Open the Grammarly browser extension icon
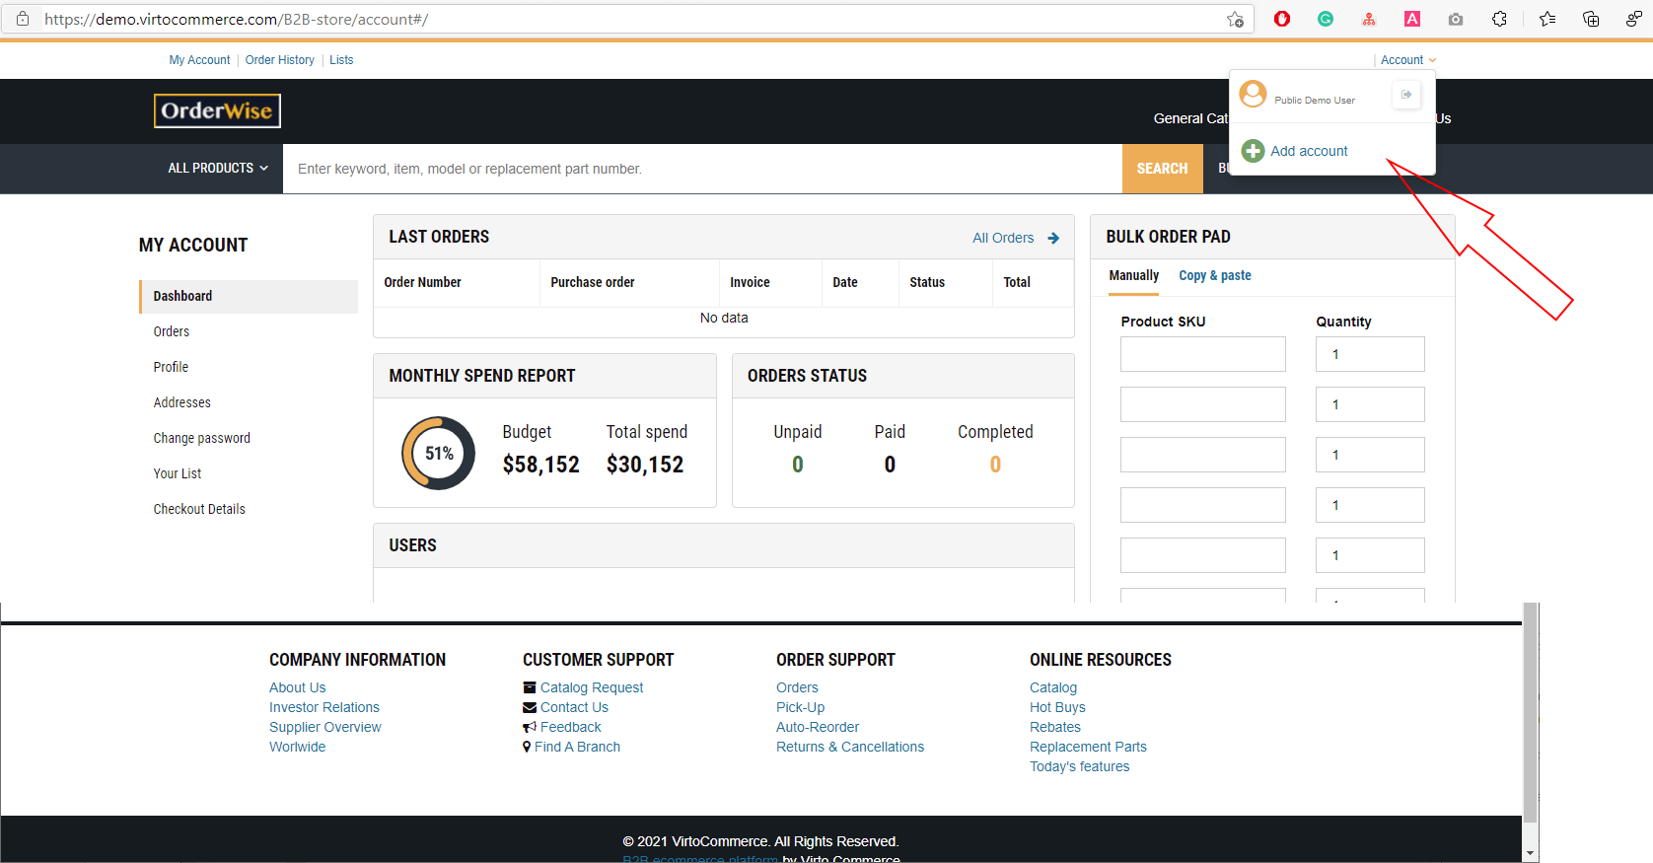1653x863 pixels. [x=1326, y=19]
